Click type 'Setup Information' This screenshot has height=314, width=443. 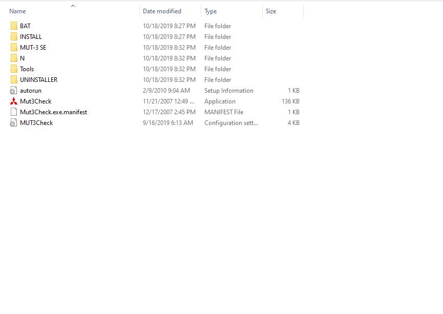coord(229,91)
